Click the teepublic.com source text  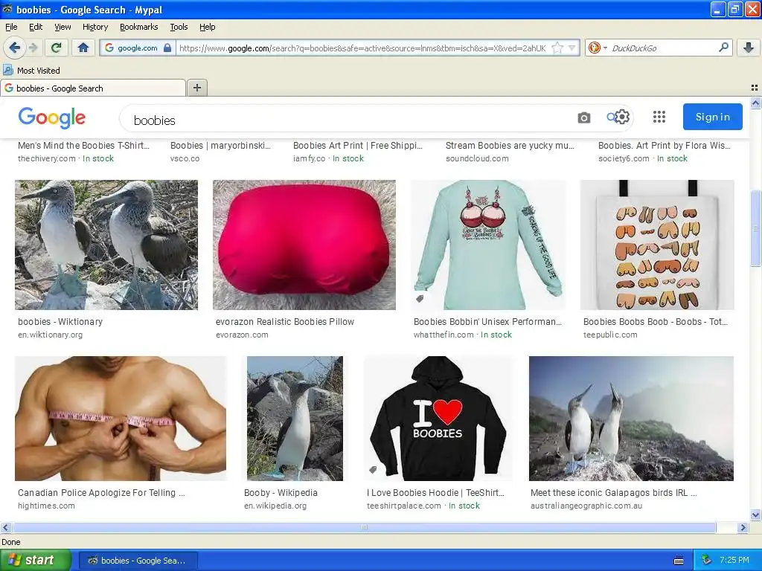(610, 335)
